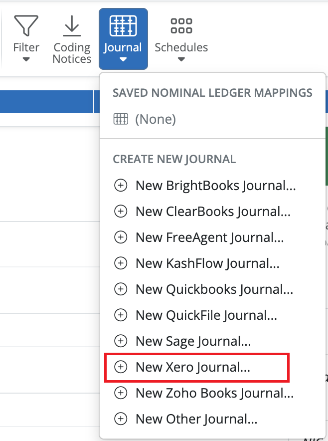Screen dimensions: 328x441
Task: Click the plus icon beside New BrightBooks Journal
Action: (x=121, y=185)
